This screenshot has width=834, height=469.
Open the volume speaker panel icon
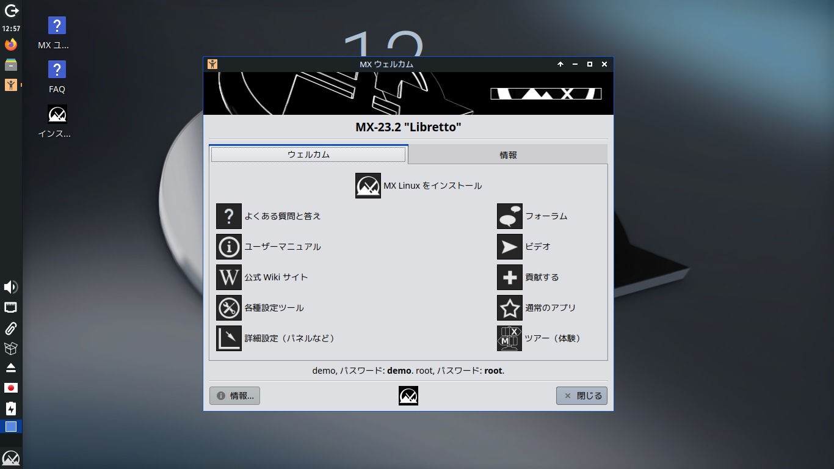tap(11, 287)
